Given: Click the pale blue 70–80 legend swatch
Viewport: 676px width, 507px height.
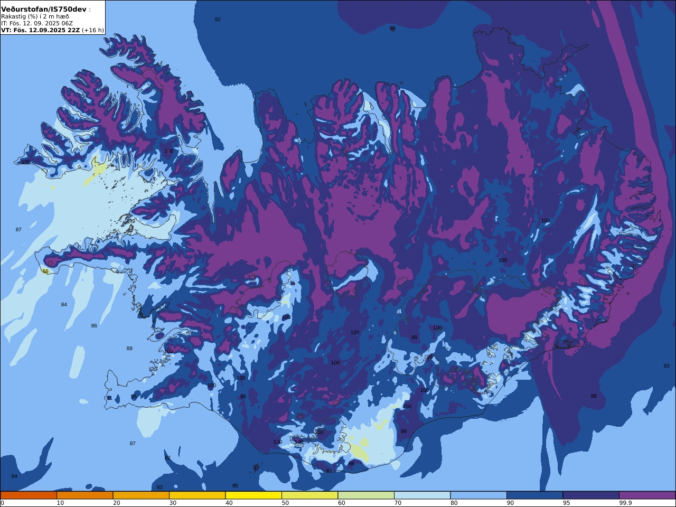Looking at the screenshot, I should [422, 495].
